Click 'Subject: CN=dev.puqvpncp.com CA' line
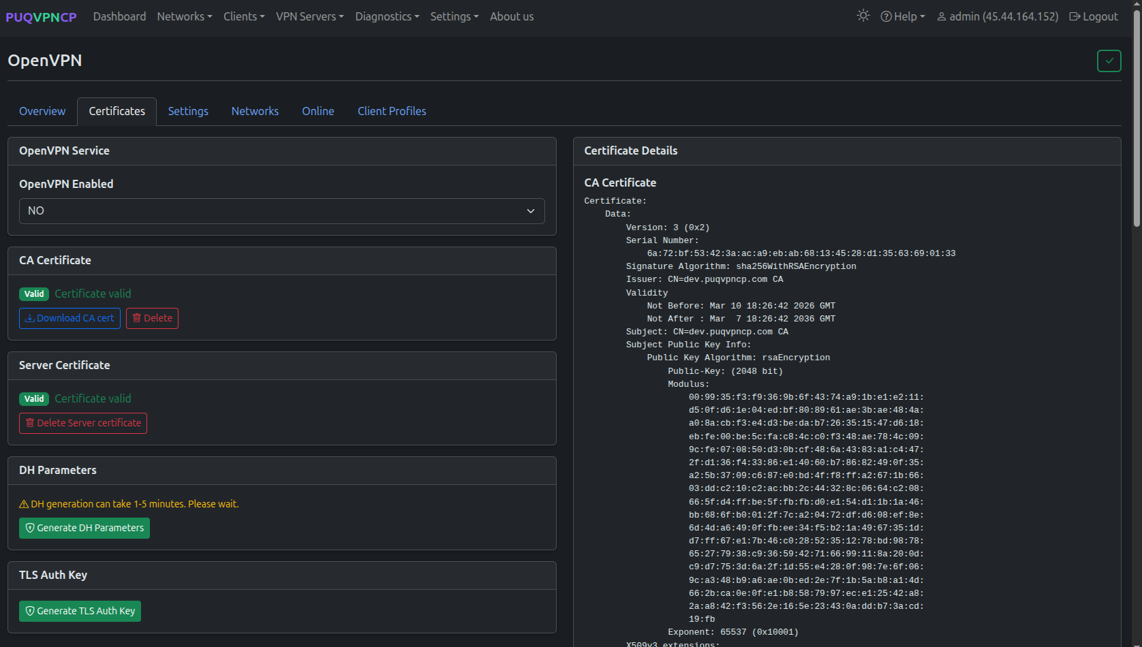Viewport: 1142px width, 647px height. tap(707, 332)
